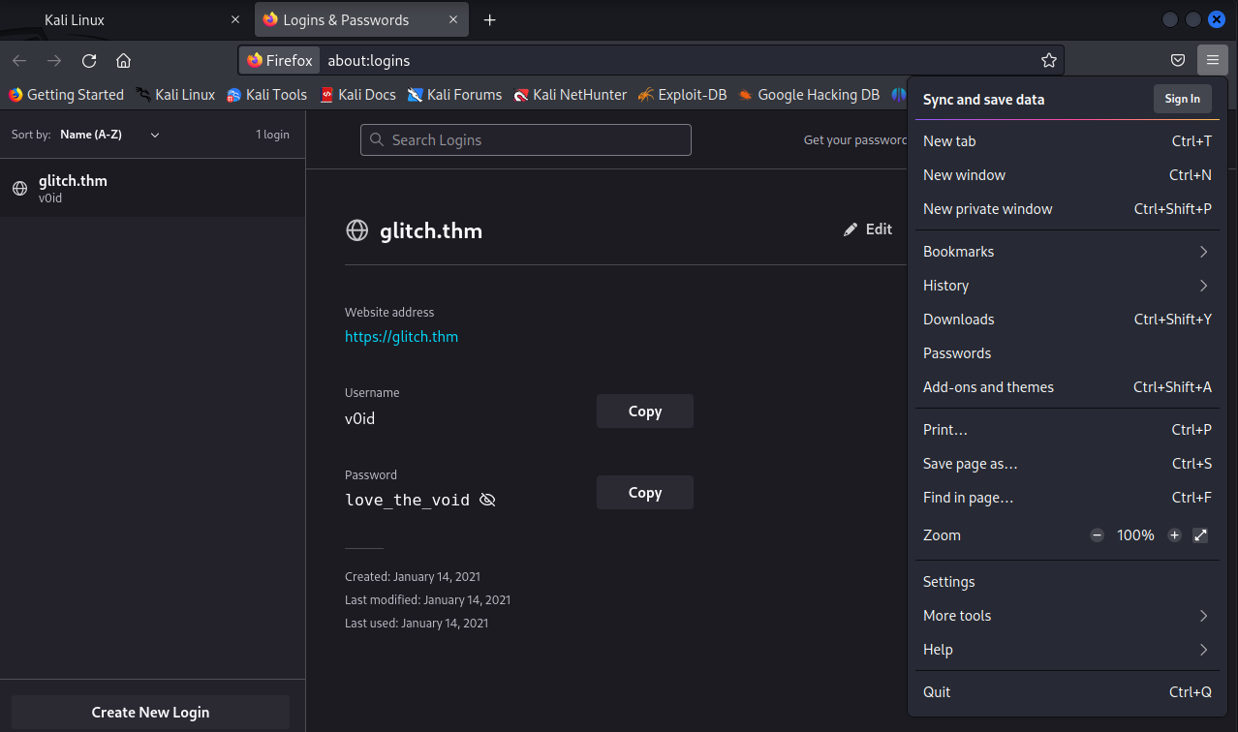This screenshot has height=732, width=1238.
Task: Copy the username v0id
Action: (x=645, y=411)
